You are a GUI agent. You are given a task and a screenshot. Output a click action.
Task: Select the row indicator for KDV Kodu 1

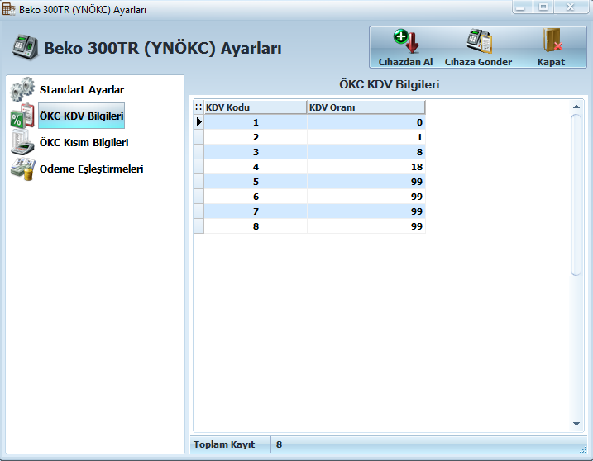198,122
